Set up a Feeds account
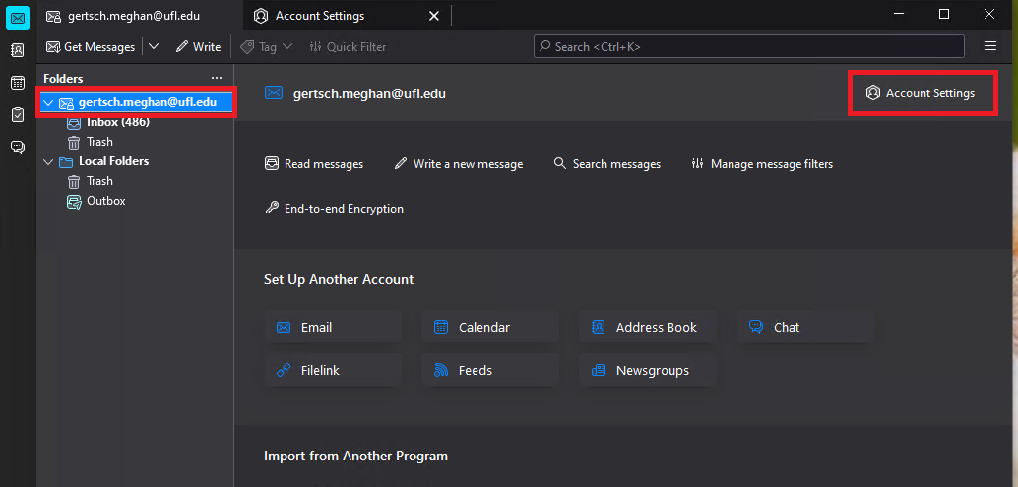Screen dimensions: 1018x487 click(490, 370)
